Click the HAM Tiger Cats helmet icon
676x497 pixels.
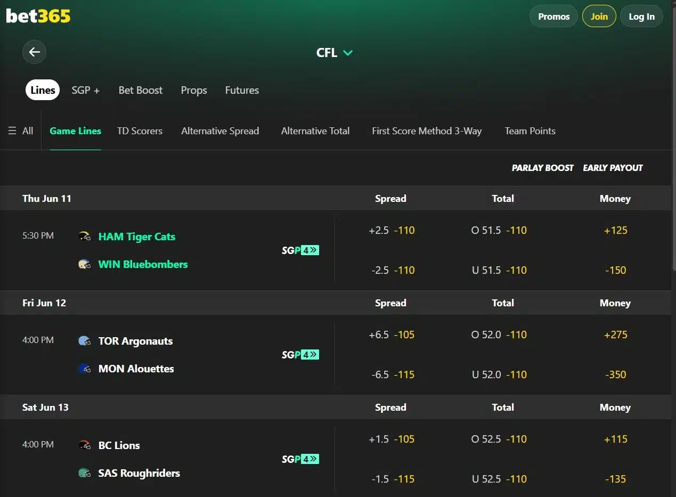84,237
